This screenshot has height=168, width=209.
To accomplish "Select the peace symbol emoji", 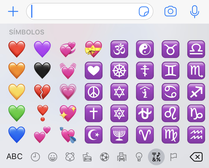I will (94, 92).
